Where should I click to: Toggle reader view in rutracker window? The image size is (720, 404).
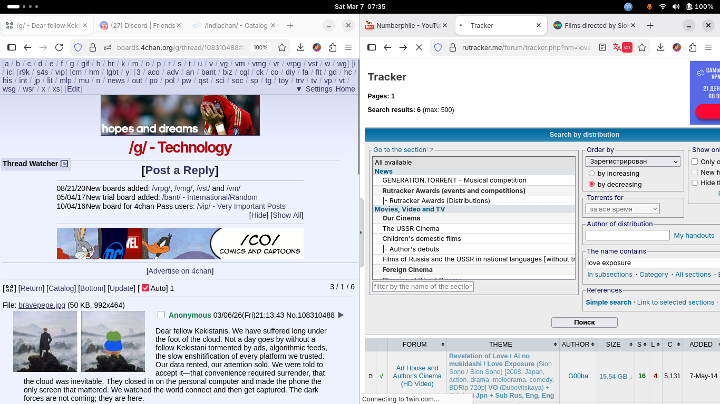602,47
